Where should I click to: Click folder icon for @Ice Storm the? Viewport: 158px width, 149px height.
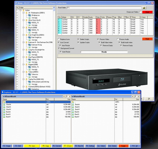(x=27, y=20)
